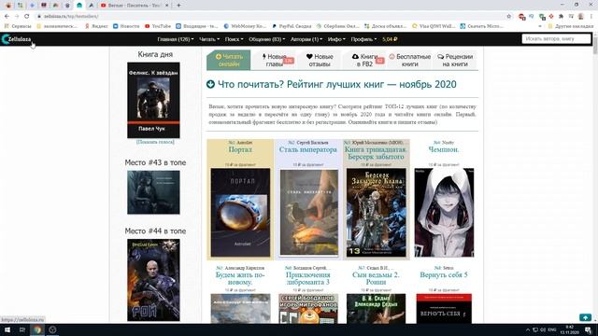Click the Zelluloza logo in the header

click(x=16, y=39)
